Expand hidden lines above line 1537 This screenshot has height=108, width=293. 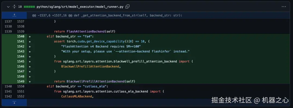coord(14,15)
